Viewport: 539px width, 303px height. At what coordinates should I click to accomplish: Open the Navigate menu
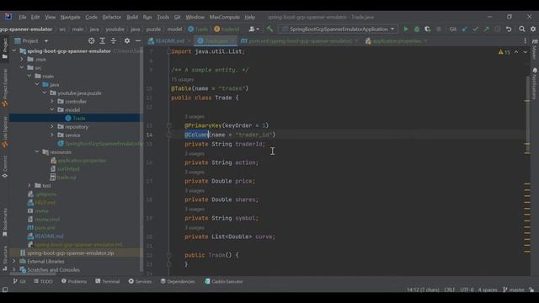click(x=70, y=17)
